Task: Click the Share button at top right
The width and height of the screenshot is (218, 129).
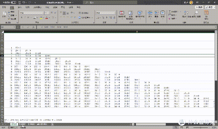Action: click(x=210, y=7)
